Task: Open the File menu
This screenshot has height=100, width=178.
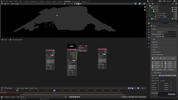Action: pyautogui.click(x=4, y=1)
